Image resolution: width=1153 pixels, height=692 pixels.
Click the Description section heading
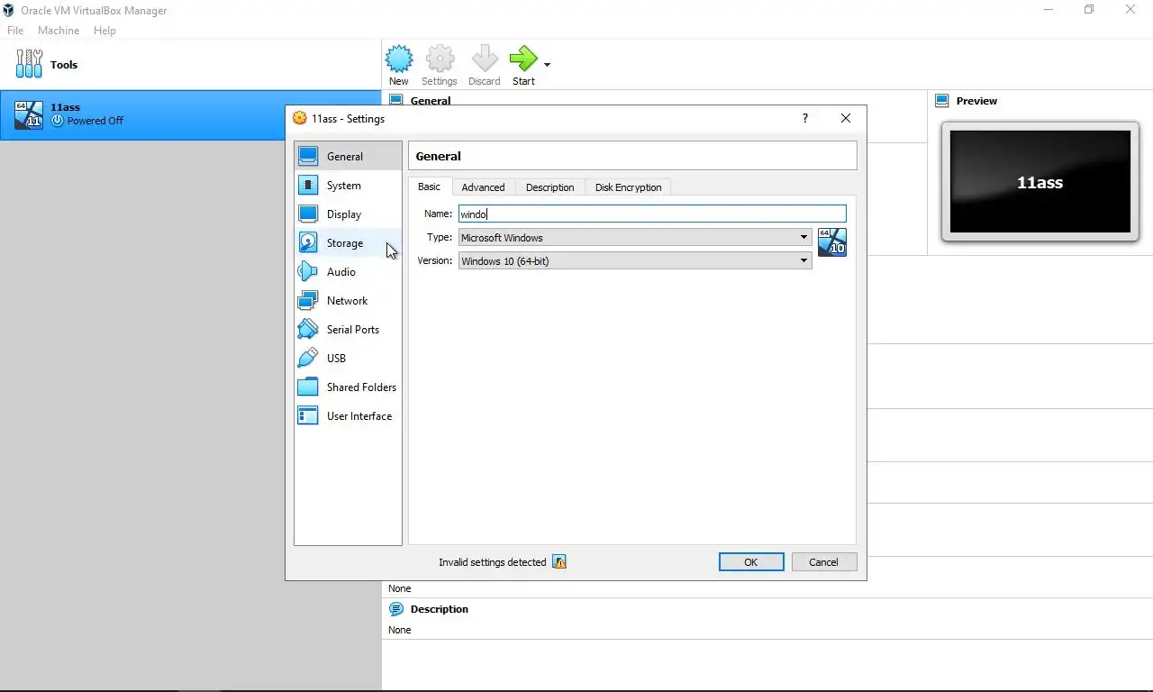(440, 609)
